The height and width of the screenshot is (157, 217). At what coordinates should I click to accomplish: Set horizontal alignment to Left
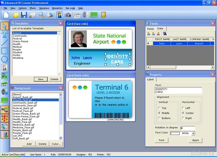coord(183,108)
